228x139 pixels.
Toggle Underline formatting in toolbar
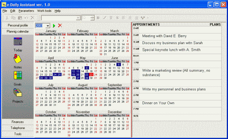[111, 18]
